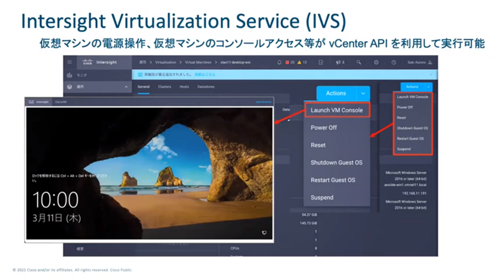Viewport: 496px width, 279px height.
Task: Click the Saki Aizono user name
Action: click(x=417, y=62)
